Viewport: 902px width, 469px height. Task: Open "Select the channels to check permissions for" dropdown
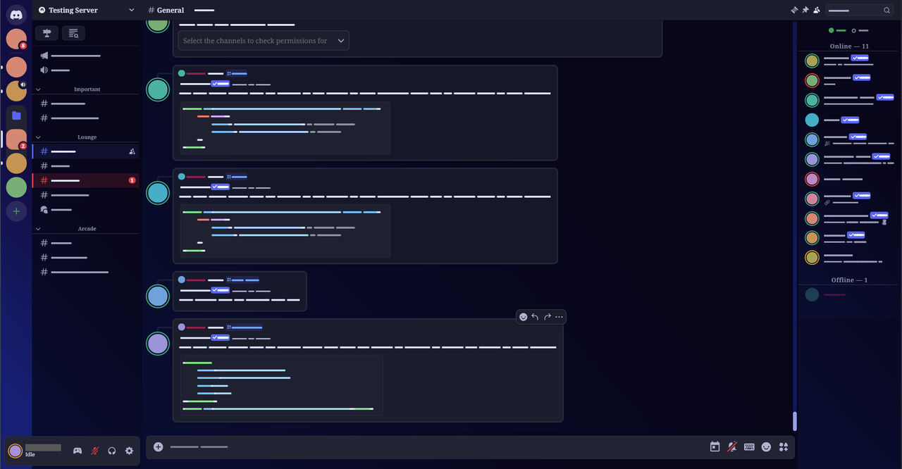tap(264, 41)
